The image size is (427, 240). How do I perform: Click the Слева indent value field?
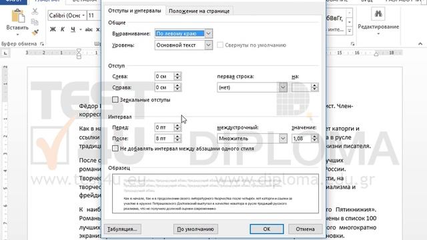point(164,77)
